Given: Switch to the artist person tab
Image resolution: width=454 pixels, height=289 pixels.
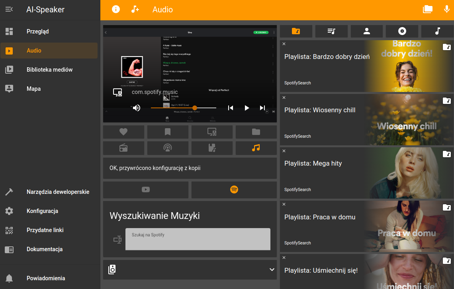Looking at the screenshot, I should (x=366, y=31).
